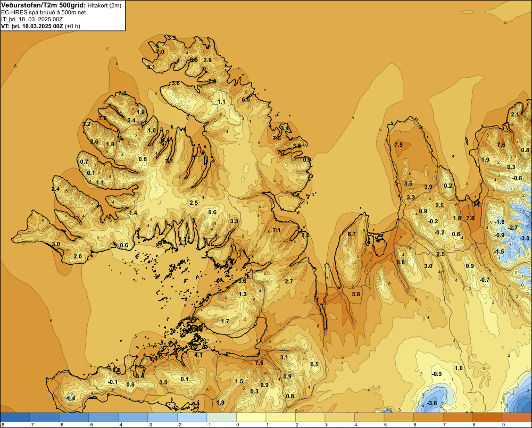
Task: Select the "-2.7" temperature value
Action: (513, 228)
